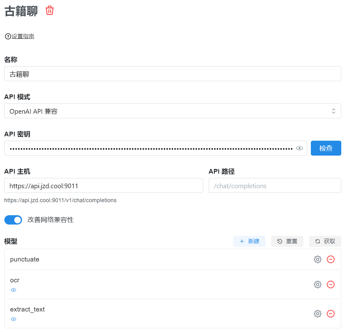345x332 pixels.
Task: Click the up-down chevron in the API 模式 selector
Action: pyautogui.click(x=334, y=111)
